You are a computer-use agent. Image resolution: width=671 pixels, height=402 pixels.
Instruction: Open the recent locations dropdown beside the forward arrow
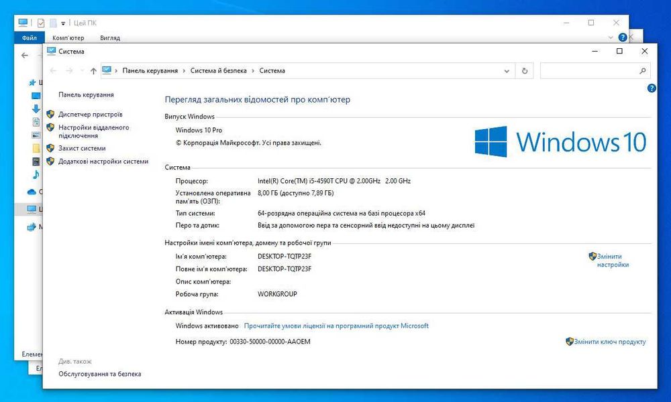click(x=82, y=71)
